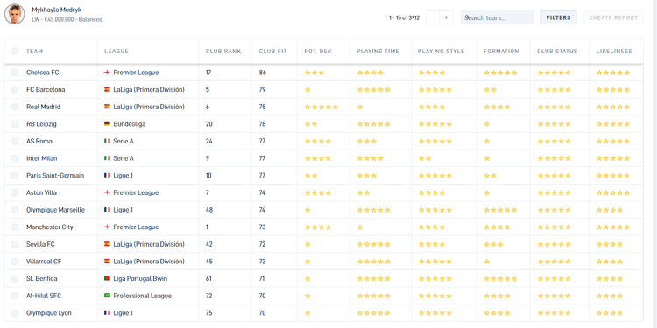Sort by the CLUB FIT column header

point(272,51)
